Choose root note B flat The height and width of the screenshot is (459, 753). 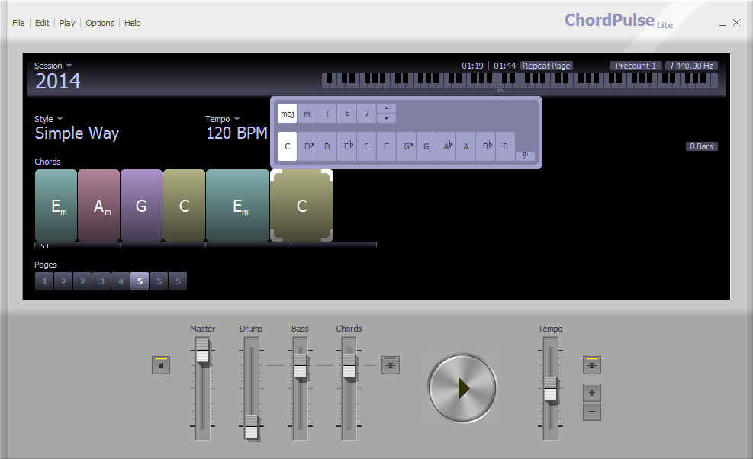tap(485, 146)
